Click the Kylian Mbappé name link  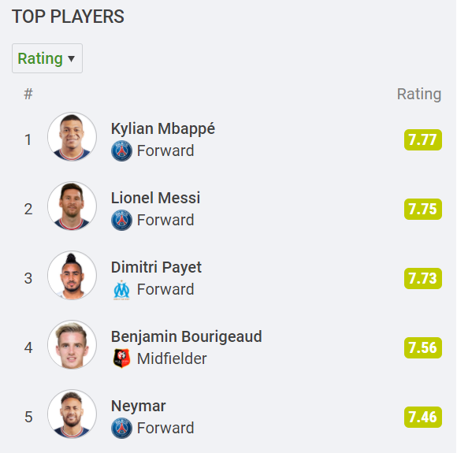(x=163, y=129)
